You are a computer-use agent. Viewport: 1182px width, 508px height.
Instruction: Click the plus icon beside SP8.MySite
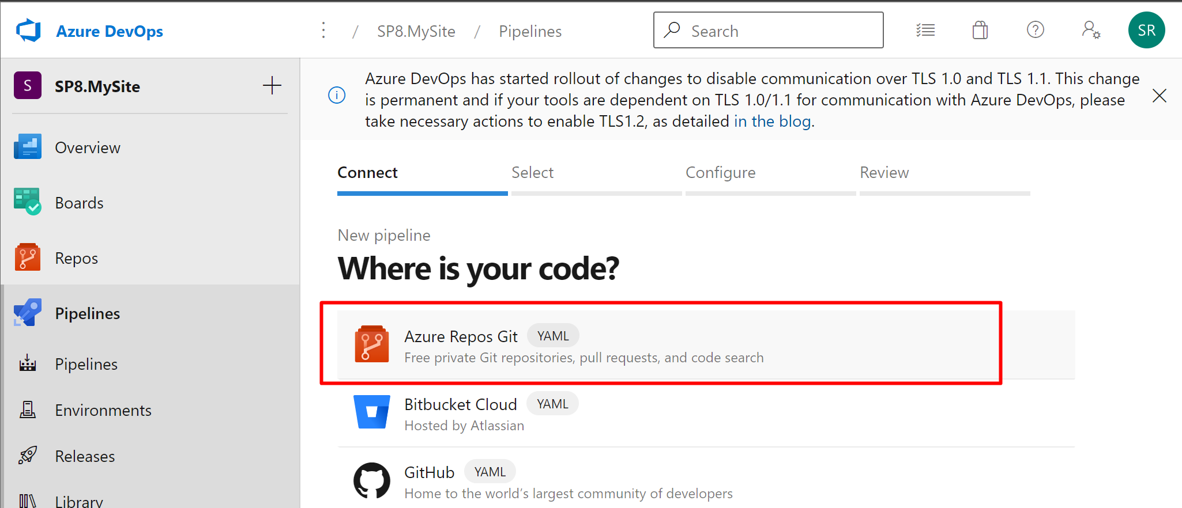pos(272,86)
